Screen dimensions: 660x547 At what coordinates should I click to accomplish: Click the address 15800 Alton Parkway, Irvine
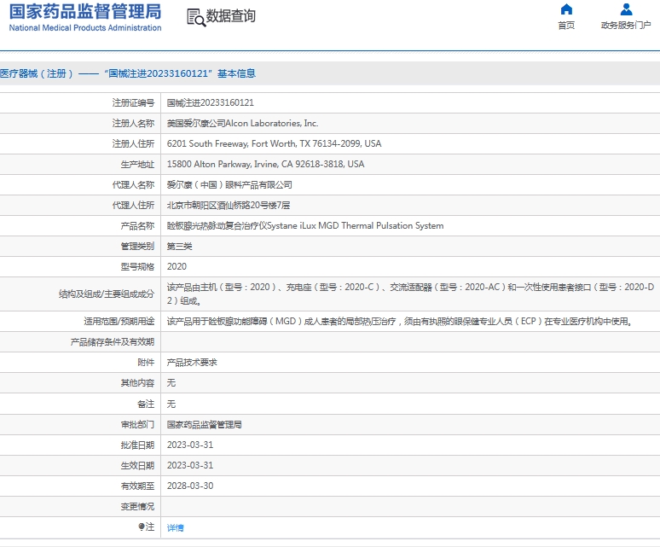(265, 164)
